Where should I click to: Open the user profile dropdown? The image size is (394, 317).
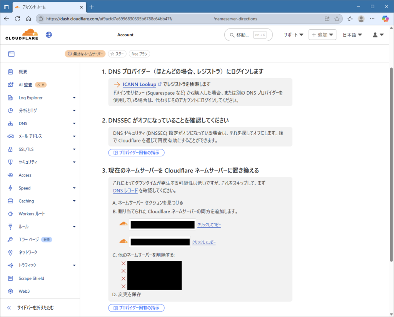pyautogui.click(x=378, y=35)
